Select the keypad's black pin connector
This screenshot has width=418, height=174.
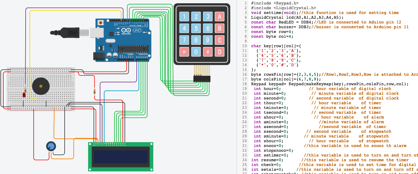coord(202,79)
